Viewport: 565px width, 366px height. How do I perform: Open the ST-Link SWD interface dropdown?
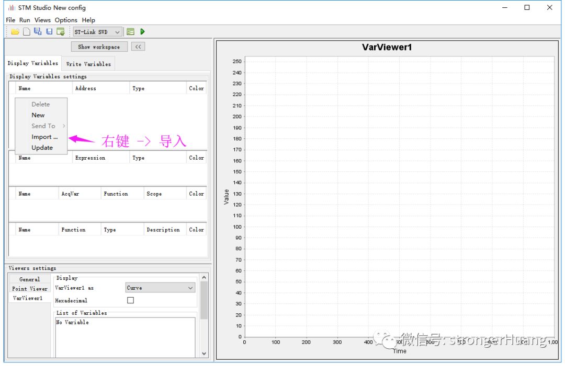click(x=97, y=32)
